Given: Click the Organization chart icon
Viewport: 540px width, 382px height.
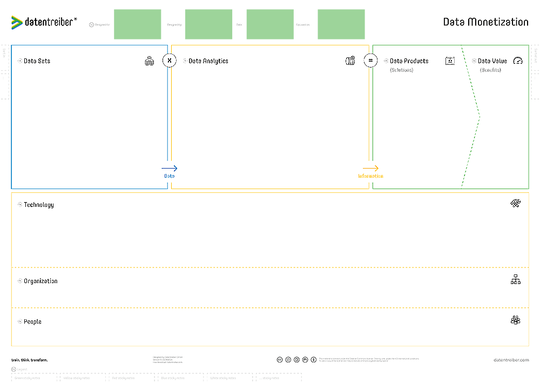Looking at the screenshot, I should 516,279.
